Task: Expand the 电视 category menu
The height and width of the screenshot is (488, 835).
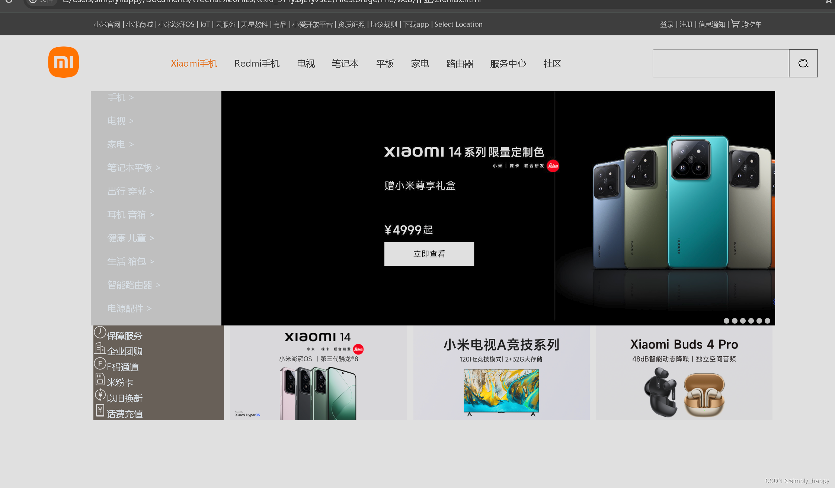Action: (x=120, y=121)
